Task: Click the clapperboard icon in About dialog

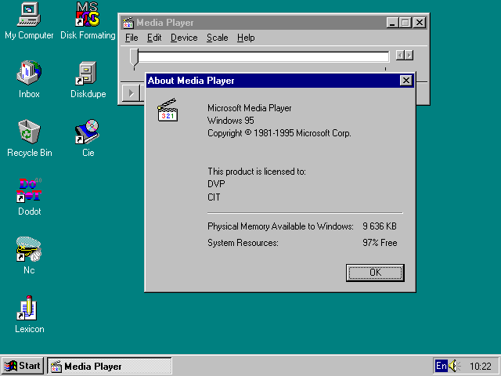Action: pyautogui.click(x=168, y=110)
